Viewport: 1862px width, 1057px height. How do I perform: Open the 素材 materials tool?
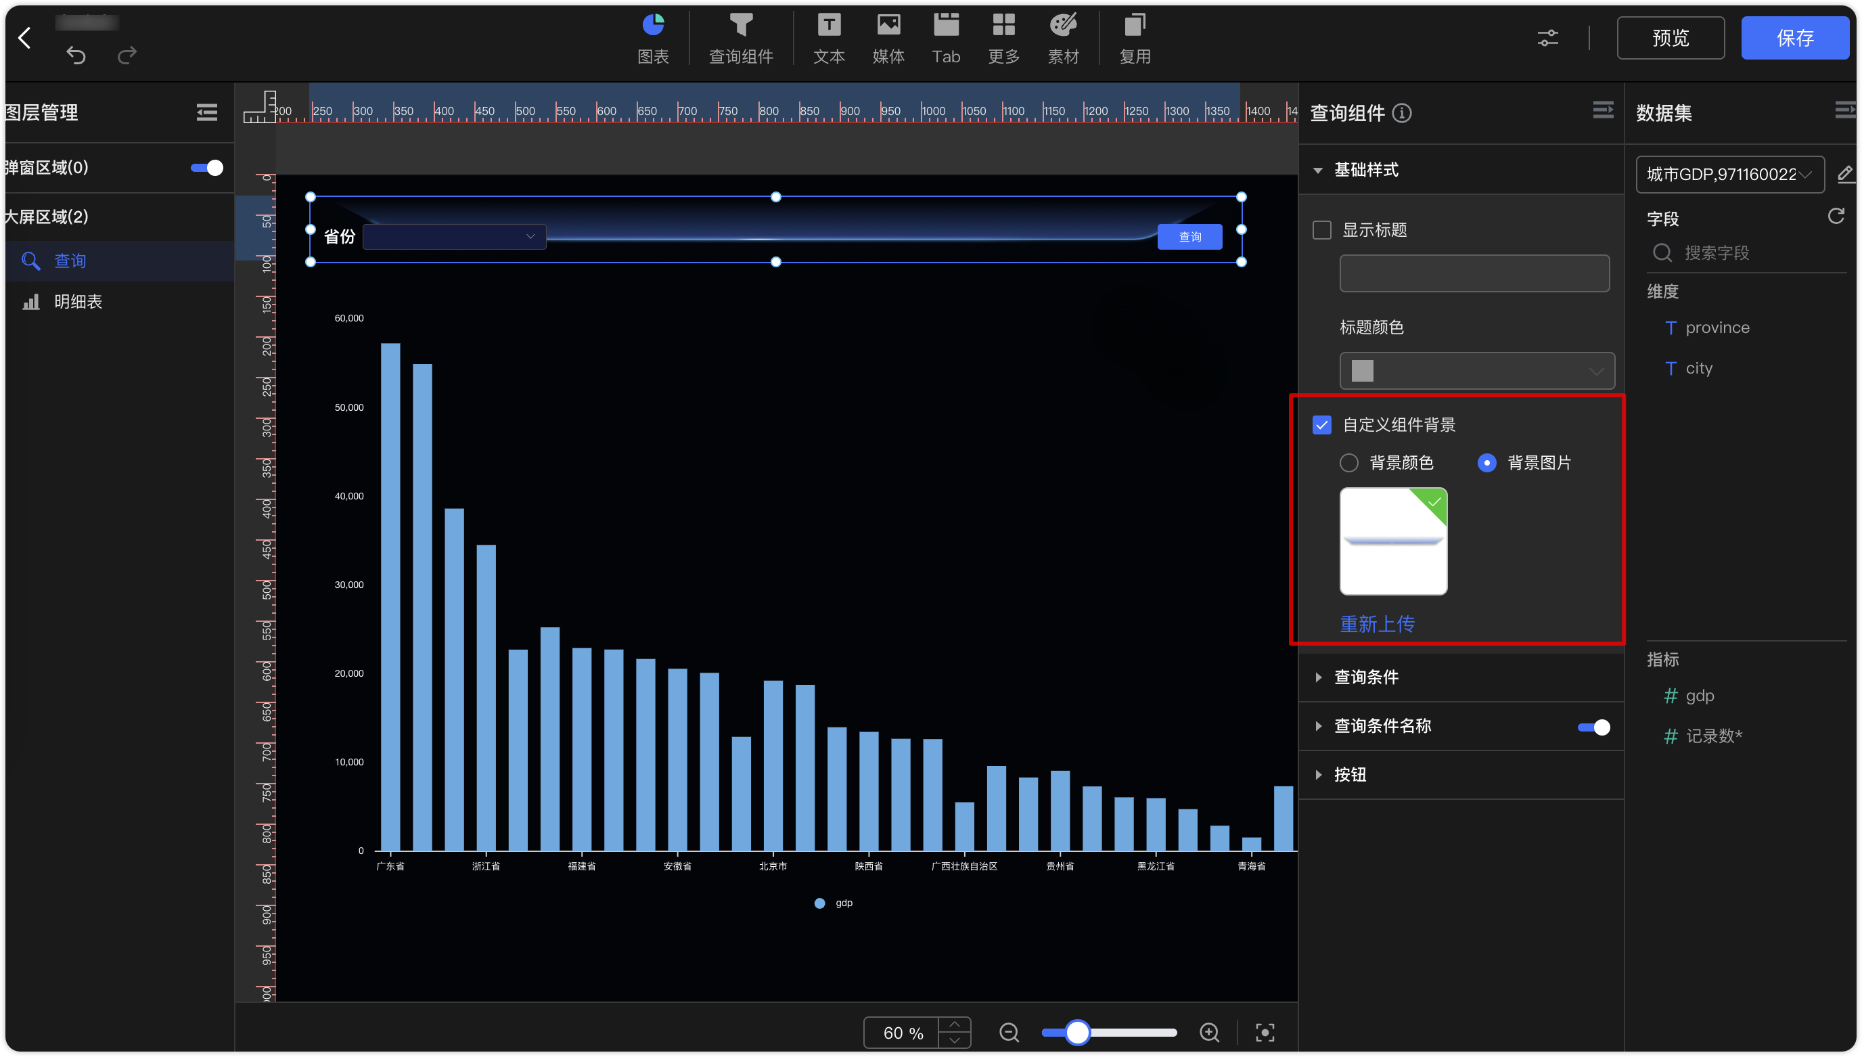[x=1062, y=39]
